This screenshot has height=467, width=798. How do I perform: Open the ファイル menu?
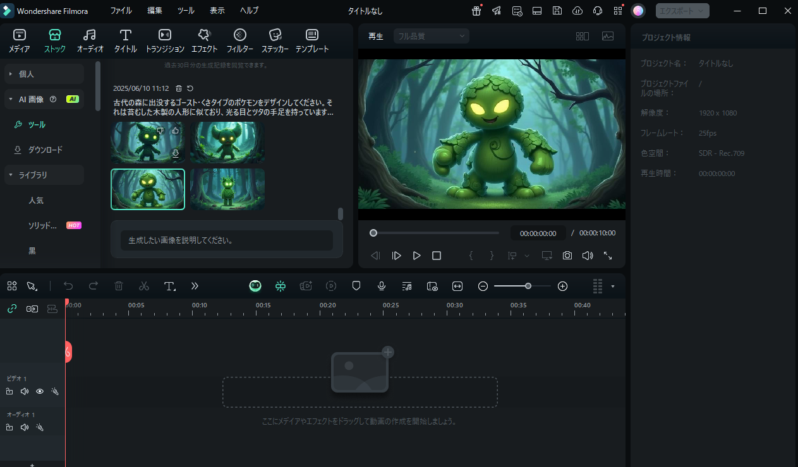point(121,11)
